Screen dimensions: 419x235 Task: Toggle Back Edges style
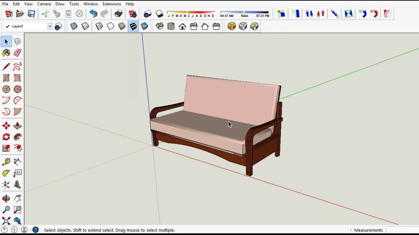[x=85, y=26]
